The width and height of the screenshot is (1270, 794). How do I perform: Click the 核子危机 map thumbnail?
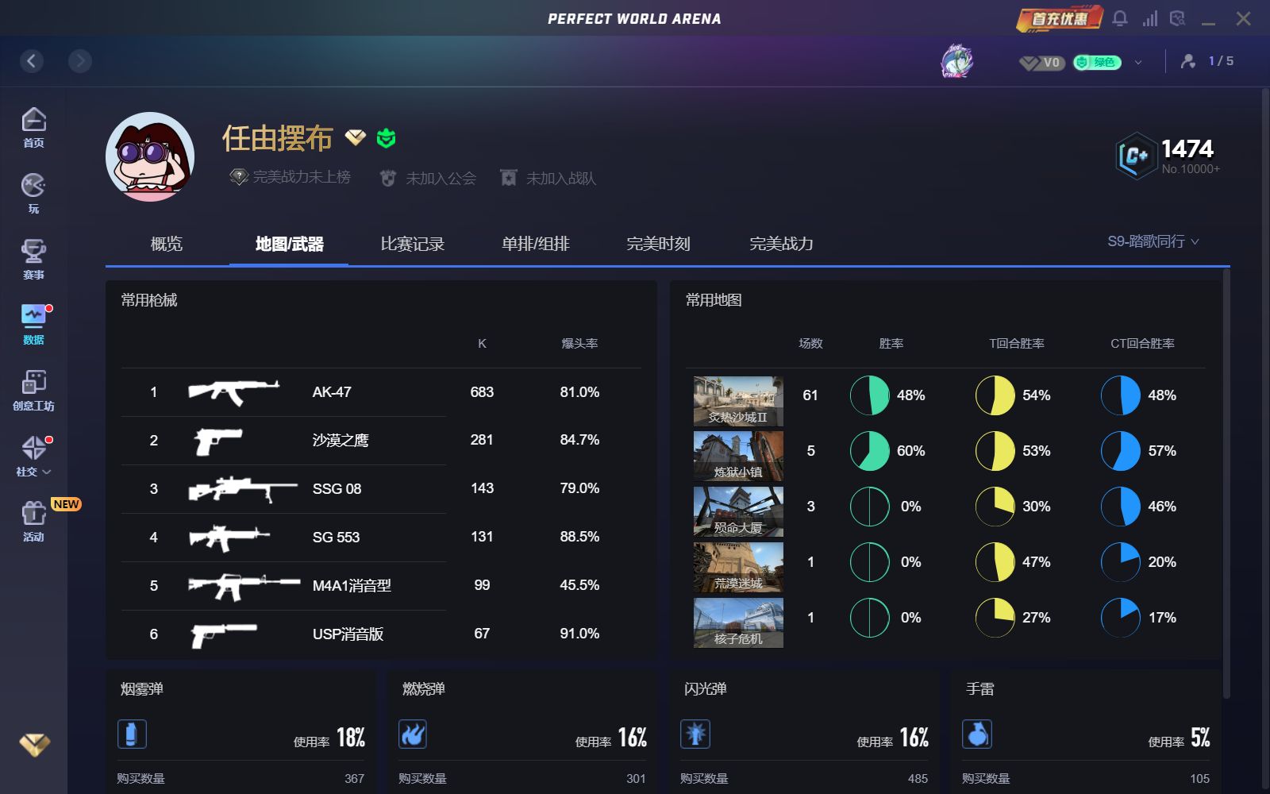(x=738, y=623)
